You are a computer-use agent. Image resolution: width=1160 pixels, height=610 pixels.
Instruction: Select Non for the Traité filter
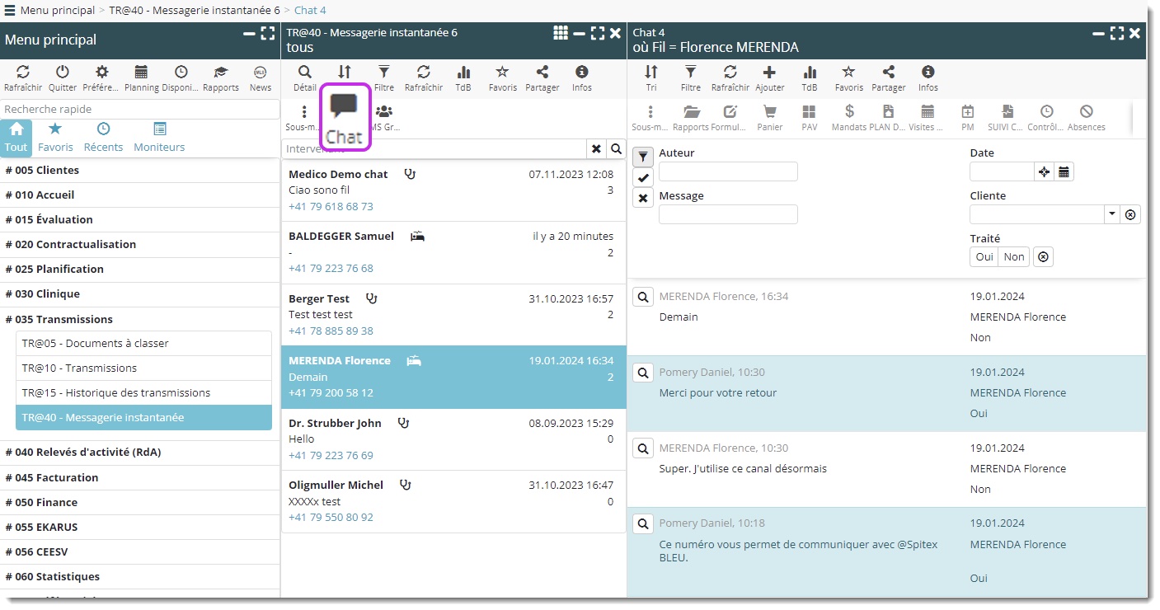1014,256
